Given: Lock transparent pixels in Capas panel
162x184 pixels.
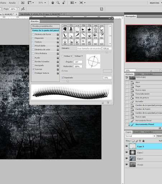Looking at the screenshot, I should (x=133, y=141).
